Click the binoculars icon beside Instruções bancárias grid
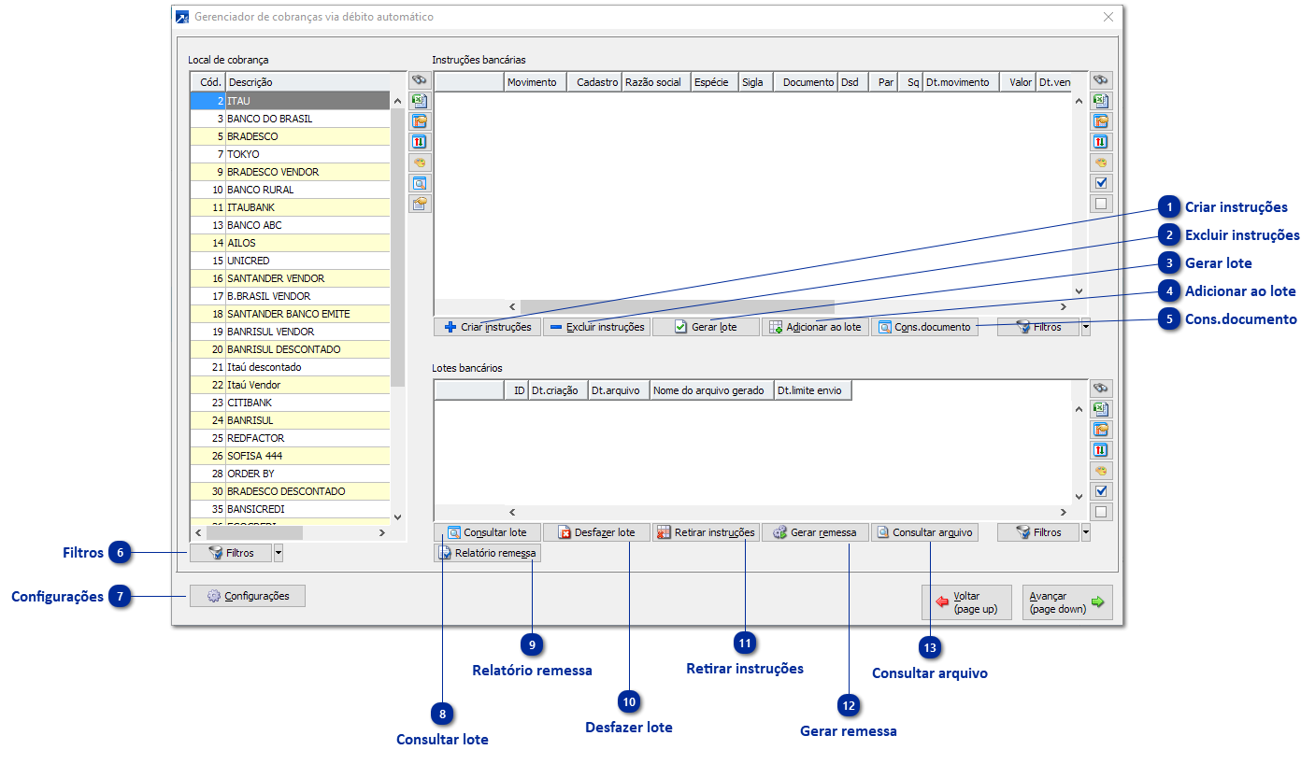 point(1101,80)
